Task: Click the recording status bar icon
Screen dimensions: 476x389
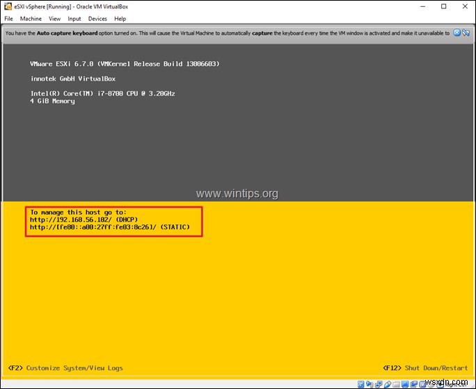Action: click(x=413, y=384)
